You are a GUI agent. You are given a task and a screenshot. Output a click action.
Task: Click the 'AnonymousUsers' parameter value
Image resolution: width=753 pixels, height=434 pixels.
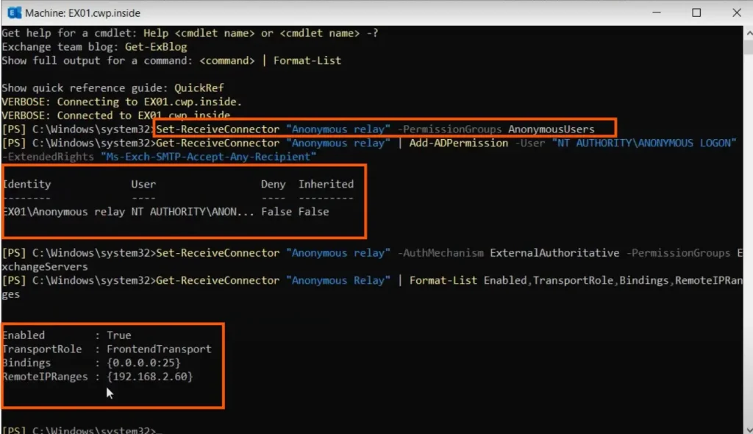[552, 129]
